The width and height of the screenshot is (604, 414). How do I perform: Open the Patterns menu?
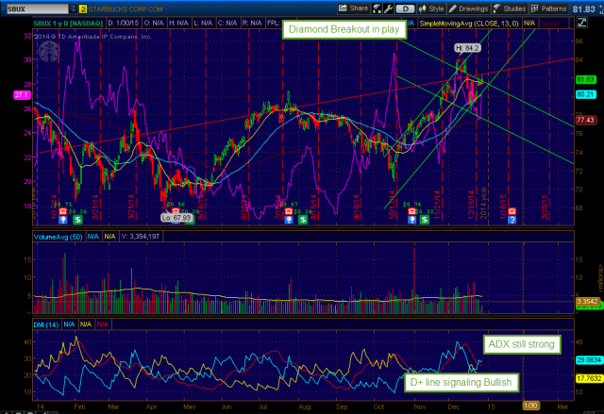click(548, 8)
